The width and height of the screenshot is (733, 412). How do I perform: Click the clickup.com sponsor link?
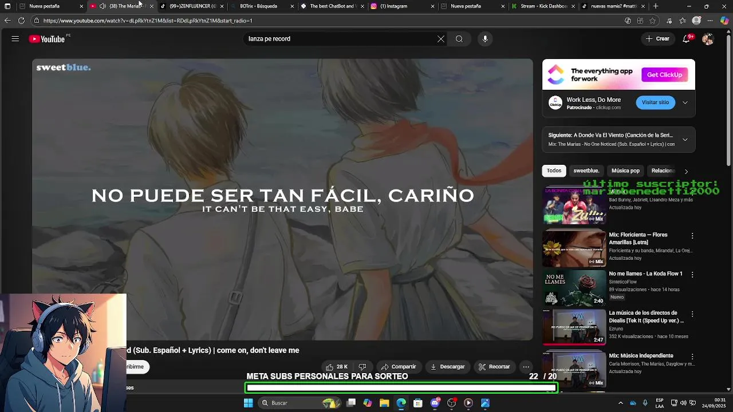[608, 108]
